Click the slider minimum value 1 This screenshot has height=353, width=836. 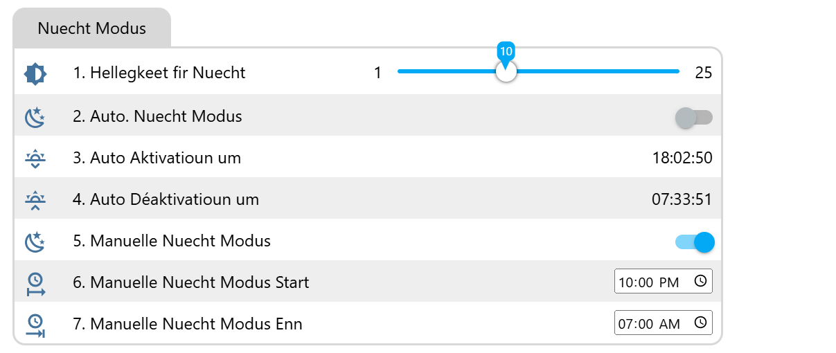click(x=377, y=73)
